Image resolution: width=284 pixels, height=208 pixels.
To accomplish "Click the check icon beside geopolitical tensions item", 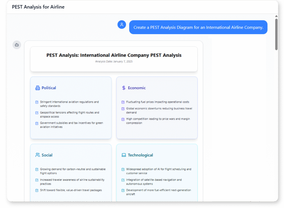I will coord(37,112).
